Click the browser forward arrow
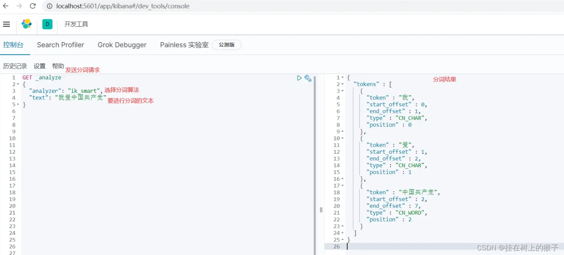The width and height of the screenshot is (564, 255). (19, 6)
